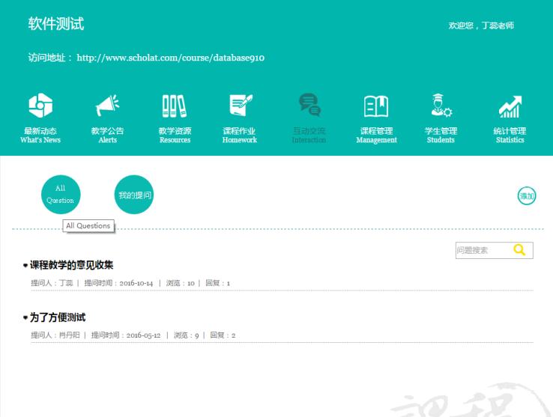Open the Resources binders icon
The width and height of the screenshot is (553, 417).
[x=175, y=107]
